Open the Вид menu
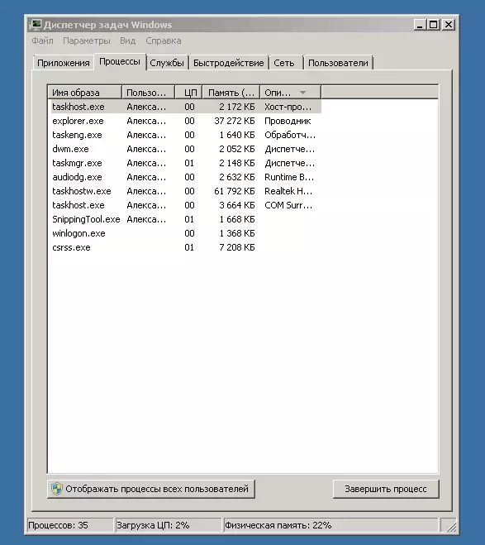 [x=127, y=41]
